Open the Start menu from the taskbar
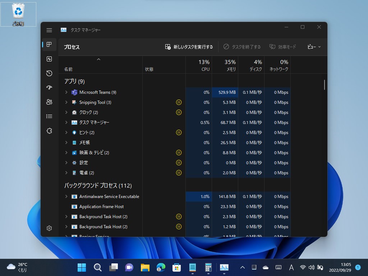The width and height of the screenshot is (368, 276). 82,267
